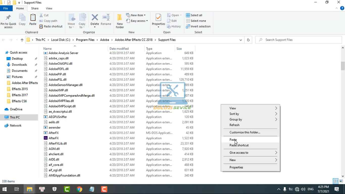
Task: Click the Rename icon in the ribbon
Action: [x=106, y=18]
